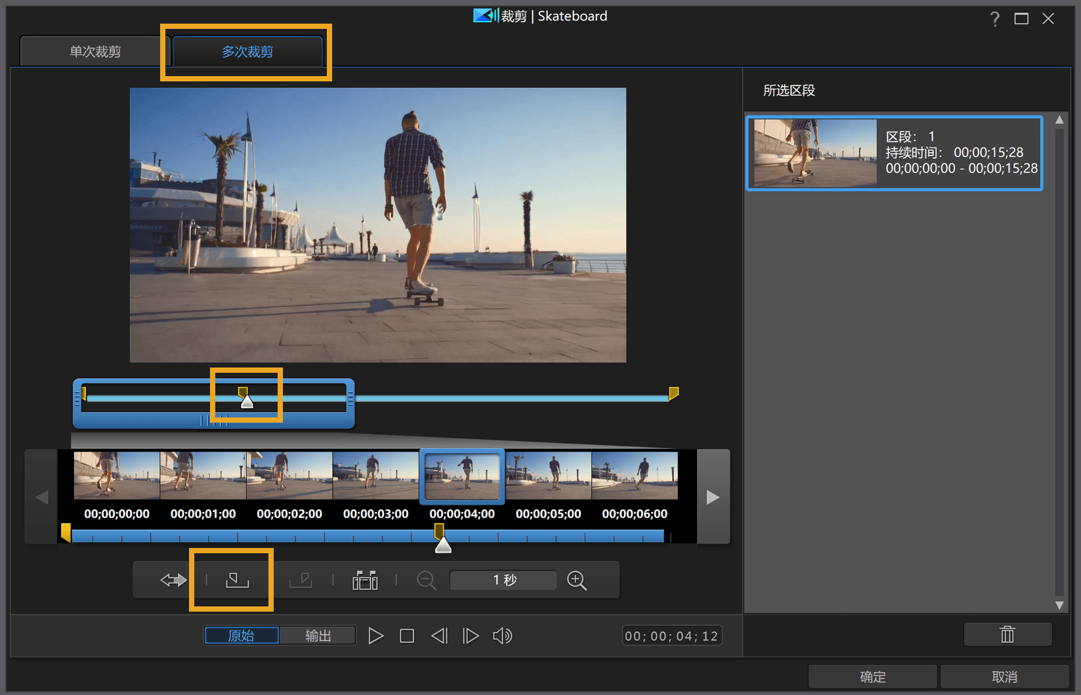Click the skateboard video preview image
This screenshot has width=1081, height=695.
pyautogui.click(x=377, y=225)
